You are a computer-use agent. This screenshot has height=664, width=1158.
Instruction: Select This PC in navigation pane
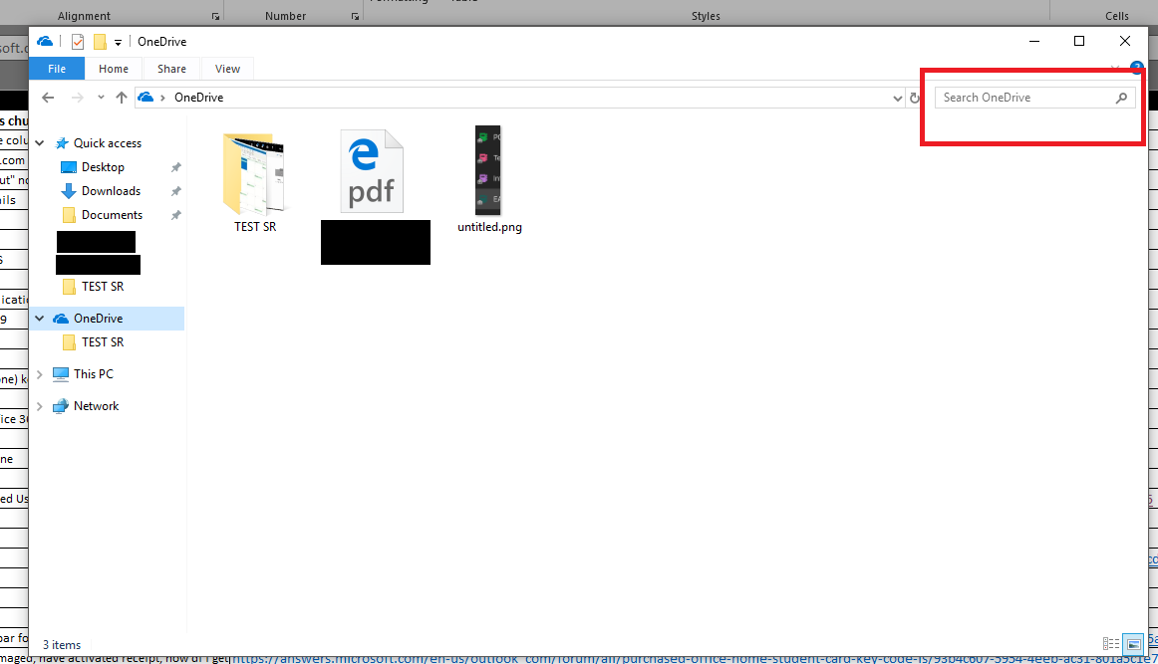tap(93, 374)
